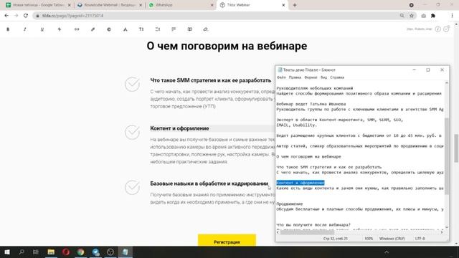This screenshot has height=258, width=459.
Task: Click highlighted 'Контент и оформление' line in Notepad
Action: point(301,183)
